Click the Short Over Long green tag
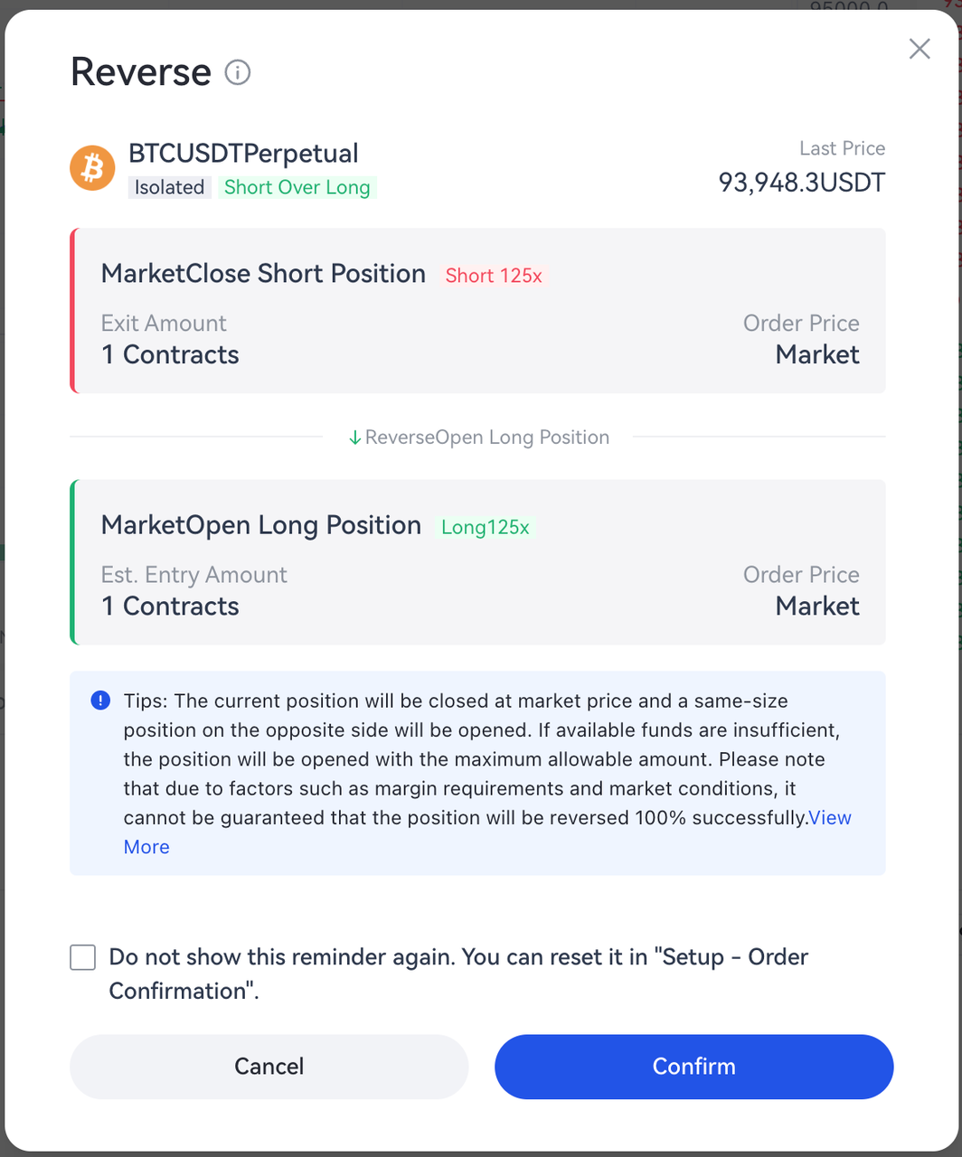 pyautogui.click(x=297, y=187)
